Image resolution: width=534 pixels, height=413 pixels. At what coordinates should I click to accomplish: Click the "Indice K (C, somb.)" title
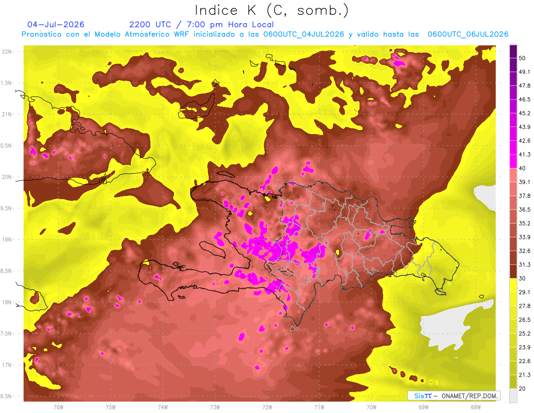(x=272, y=10)
